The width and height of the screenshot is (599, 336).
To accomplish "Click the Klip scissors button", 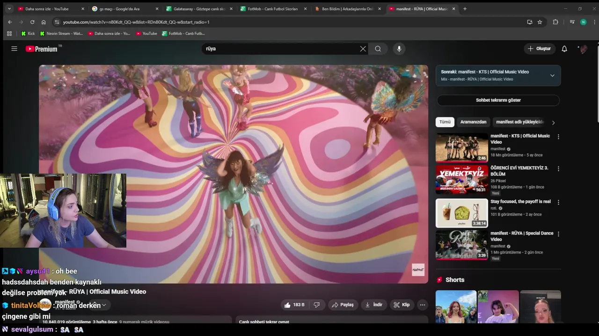I will [402, 305].
